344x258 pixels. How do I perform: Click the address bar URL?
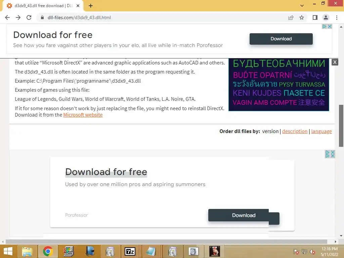pos(79,17)
